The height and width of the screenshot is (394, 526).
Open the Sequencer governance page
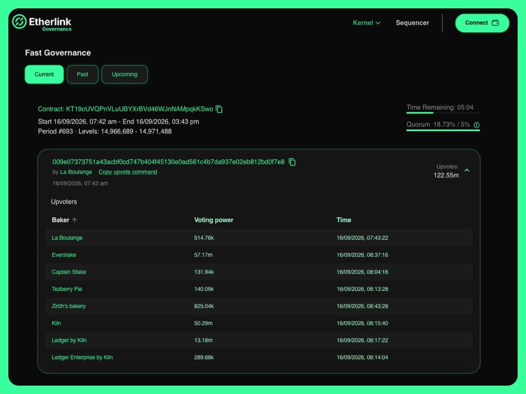(412, 23)
